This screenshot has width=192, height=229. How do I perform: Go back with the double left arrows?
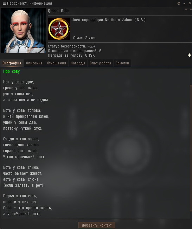(186, 9)
